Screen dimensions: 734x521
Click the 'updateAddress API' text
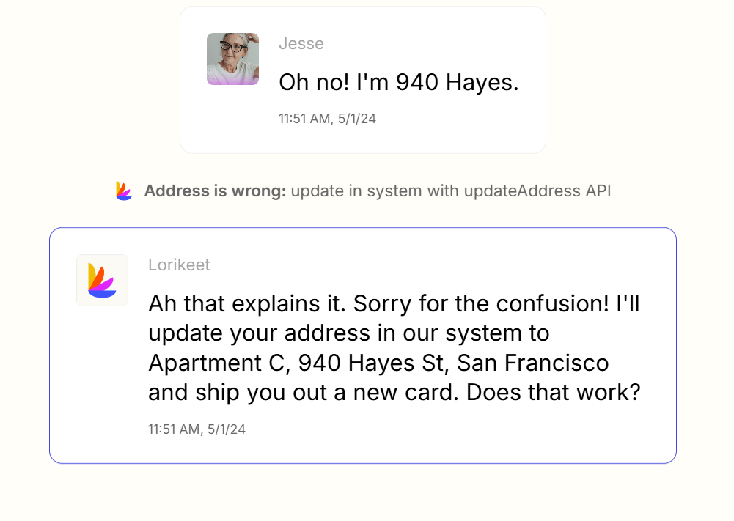[x=537, y=191]
